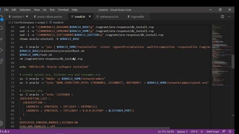Open the Run menu
Viewport: 239px width, 134px height.
point(52,10)
